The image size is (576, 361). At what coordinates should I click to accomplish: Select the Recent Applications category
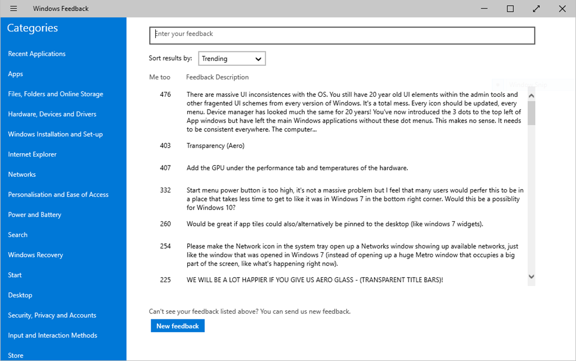coord(37,54)
